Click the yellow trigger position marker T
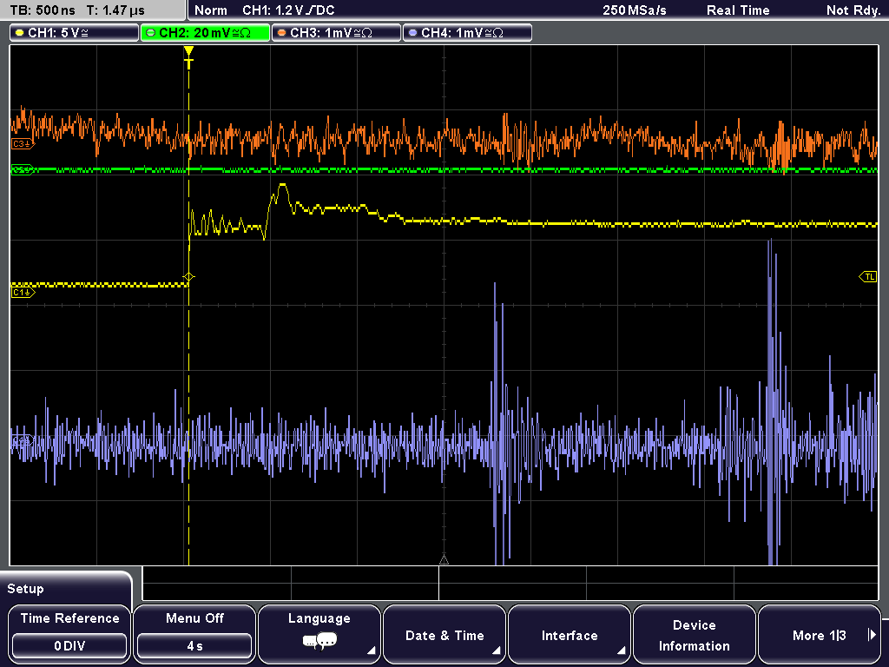The height and width of the screenshot is (667, 889). coord(188,58)
